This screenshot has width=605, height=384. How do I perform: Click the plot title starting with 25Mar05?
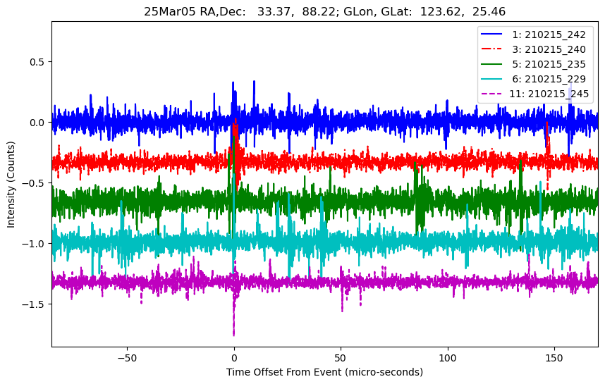pyautogui.click(x=324, y=11)
